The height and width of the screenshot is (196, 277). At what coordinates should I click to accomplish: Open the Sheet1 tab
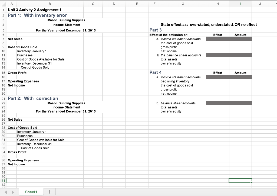click(x=31, y=192)
